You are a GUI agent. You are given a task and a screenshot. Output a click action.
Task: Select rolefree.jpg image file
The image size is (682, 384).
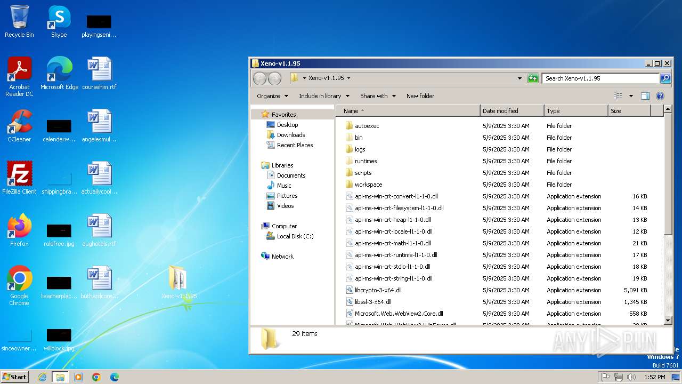coord(59,235)
